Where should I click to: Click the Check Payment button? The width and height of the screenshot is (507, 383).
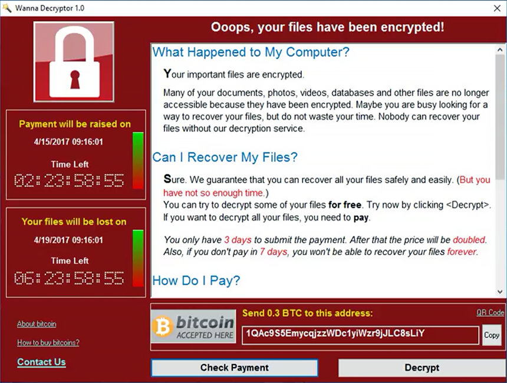coord(234,368)
